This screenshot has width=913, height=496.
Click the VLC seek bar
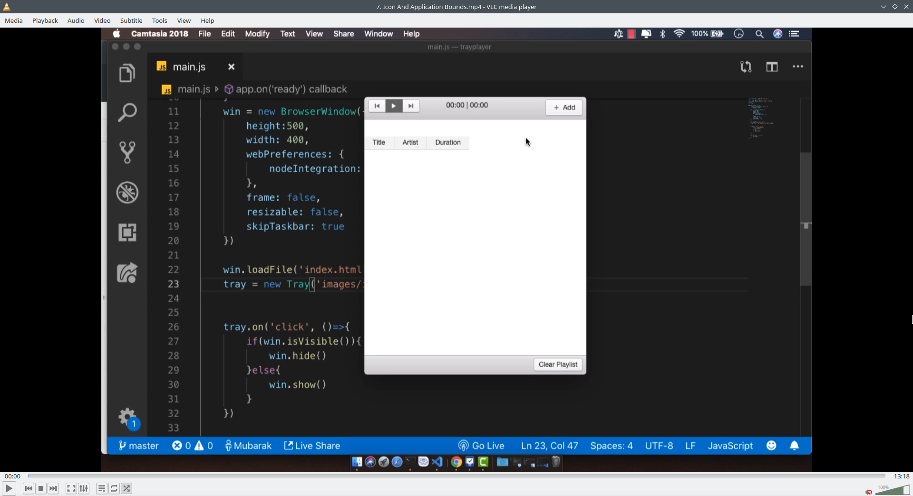pyautogui.click(x=456, y=476)
